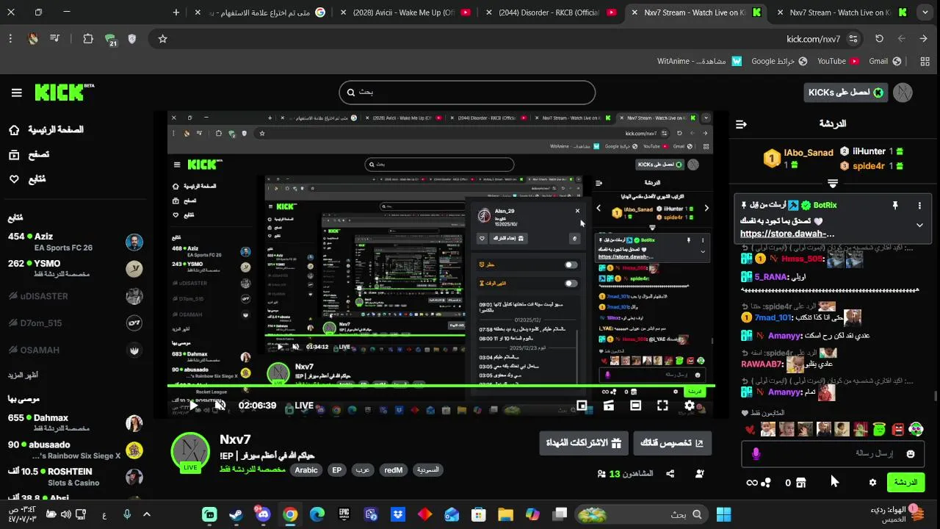Screen dimensions: 940x529
Task: Toggle theater mode on the player
Action: coord(636,406)
